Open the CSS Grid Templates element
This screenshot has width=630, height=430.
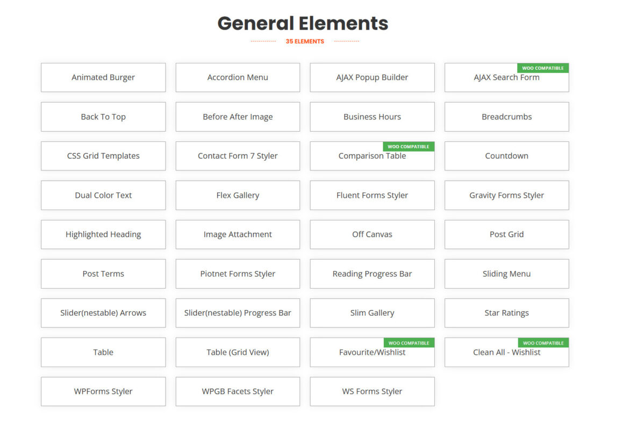tap(103, 156)
